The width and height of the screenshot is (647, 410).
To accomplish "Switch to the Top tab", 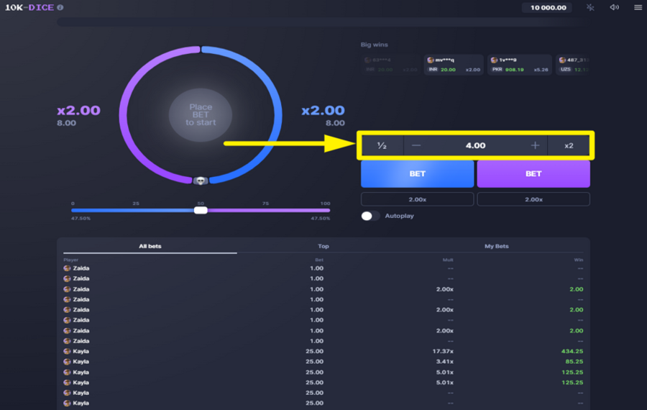I will 323,246.
